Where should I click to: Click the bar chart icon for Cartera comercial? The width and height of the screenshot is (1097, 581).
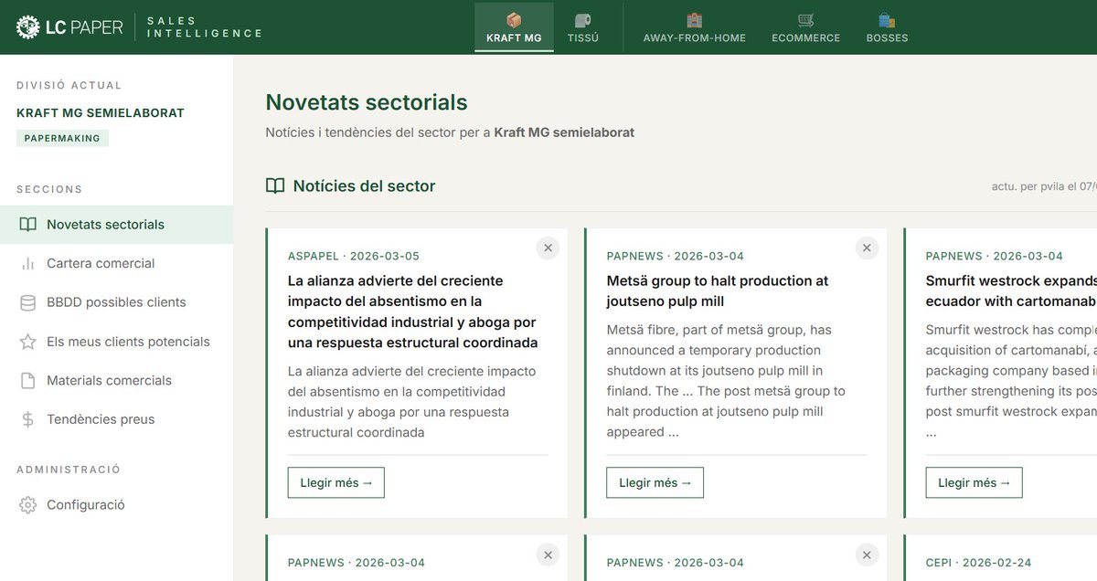click(x=28, y=263)
